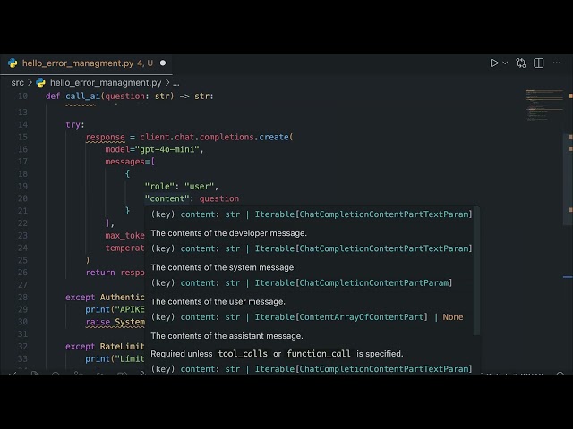
Task: Expand the breadcrumb ellipsis symbol item
Action: (176, 83)
